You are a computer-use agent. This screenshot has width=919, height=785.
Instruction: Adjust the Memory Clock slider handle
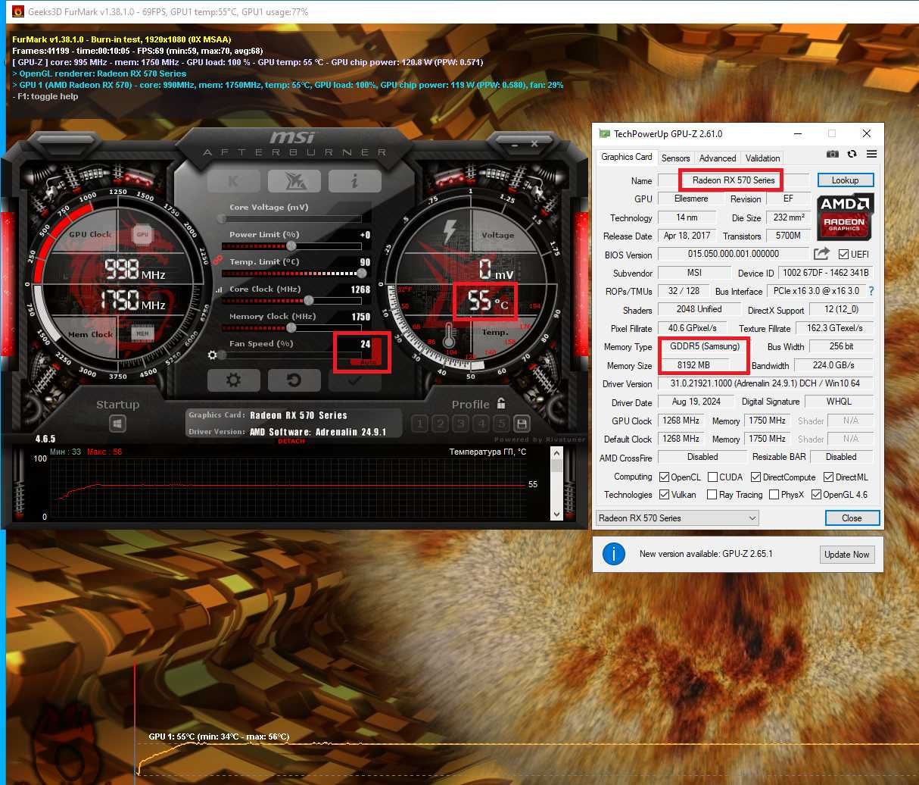291,327
